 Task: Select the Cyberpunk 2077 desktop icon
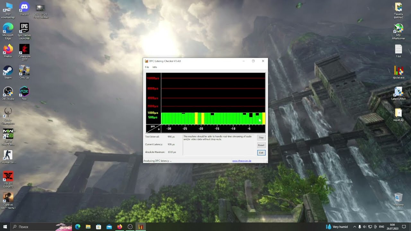24,53
